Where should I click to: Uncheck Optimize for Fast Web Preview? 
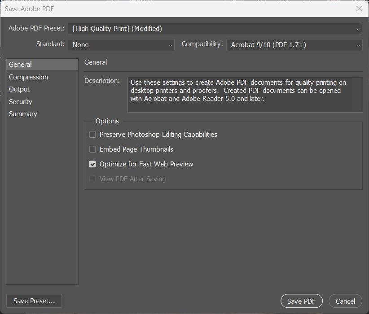pyautogui.click(x=92, y=164)
